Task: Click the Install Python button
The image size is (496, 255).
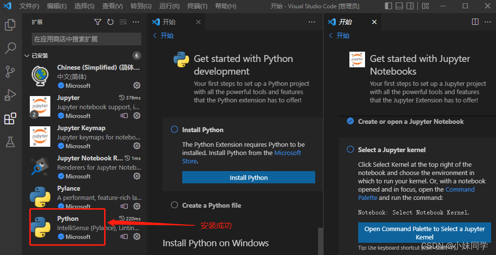Action: pyautogui.click(x=249, y=177)
